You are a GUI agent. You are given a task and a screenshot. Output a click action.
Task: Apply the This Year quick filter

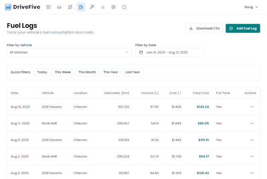click(110, 72)
